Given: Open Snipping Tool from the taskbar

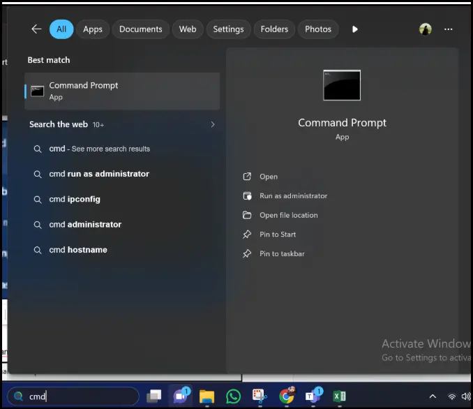Looking at the screenshot, I should click(260, 396).
